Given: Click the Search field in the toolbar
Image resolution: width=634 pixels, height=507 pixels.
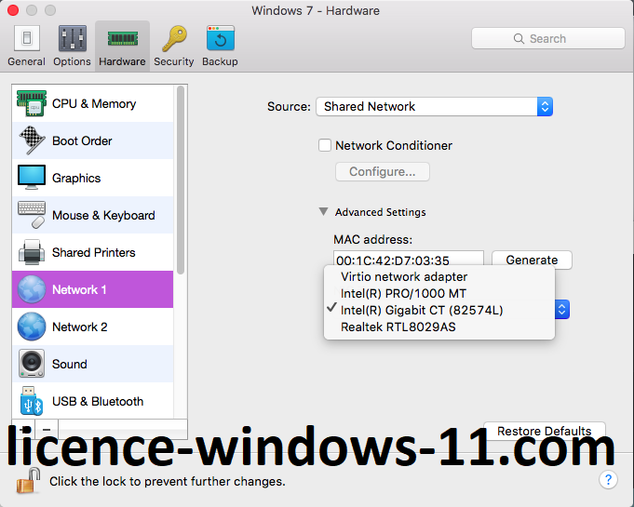Looking at the screenshot, I should pos(547,38).
